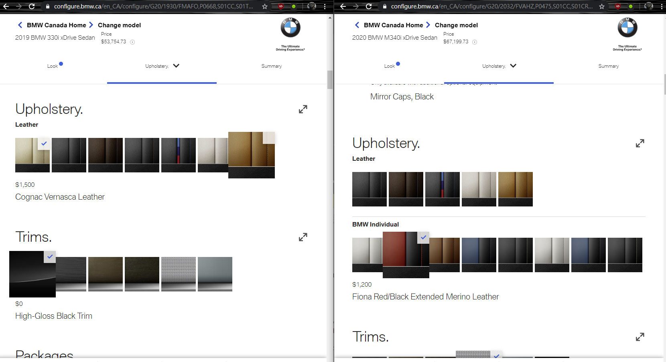This screenshot has width=666, height=362.
Task: Show price info for $67,199.73
Action: click(x=475, y=42)
